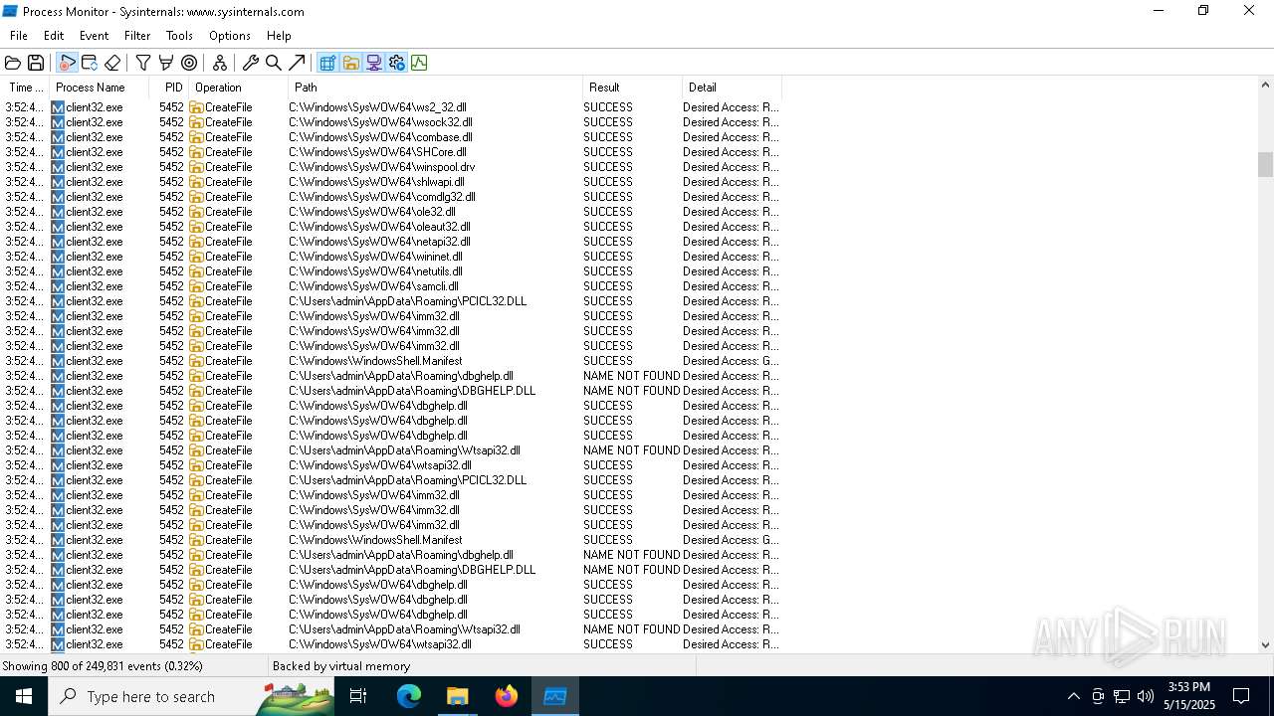Click the Detail column header

pyautogui.click(x=732, y=88)
